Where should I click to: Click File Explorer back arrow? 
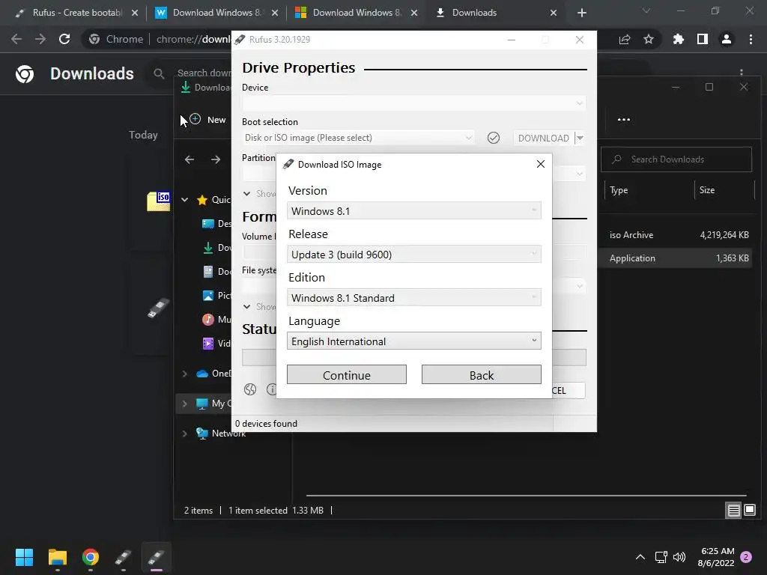[190, 159]
